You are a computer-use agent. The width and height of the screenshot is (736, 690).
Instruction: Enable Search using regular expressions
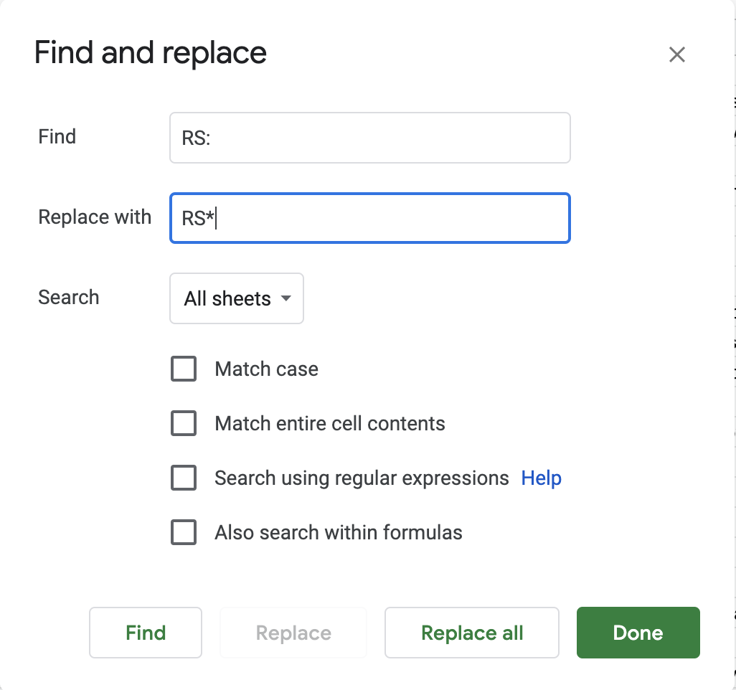pos(184,478)
